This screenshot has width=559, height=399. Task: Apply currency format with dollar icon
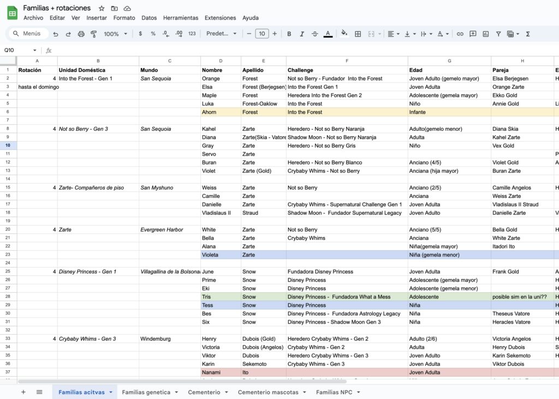[x=140, y=33]
